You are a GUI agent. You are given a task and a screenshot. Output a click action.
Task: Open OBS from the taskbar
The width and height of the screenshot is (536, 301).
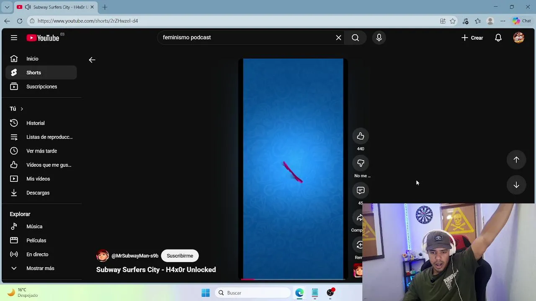coord(330,293)
